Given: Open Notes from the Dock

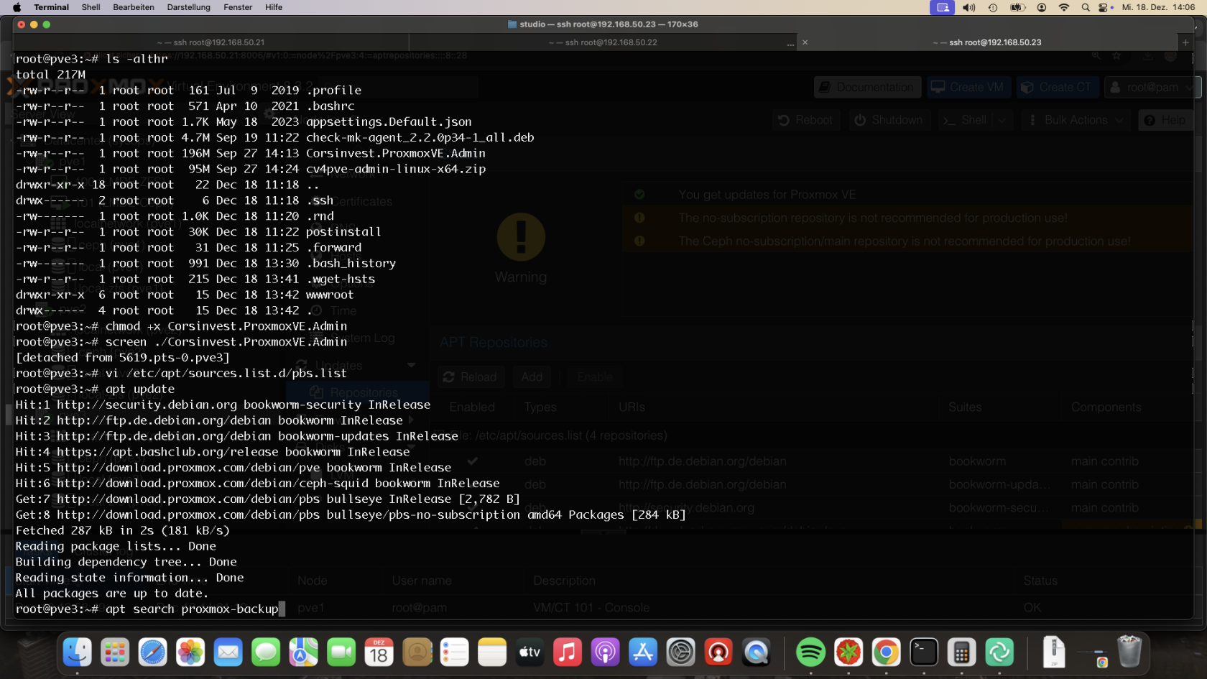Looking at the screenshot, I should [x=492, y=652].
